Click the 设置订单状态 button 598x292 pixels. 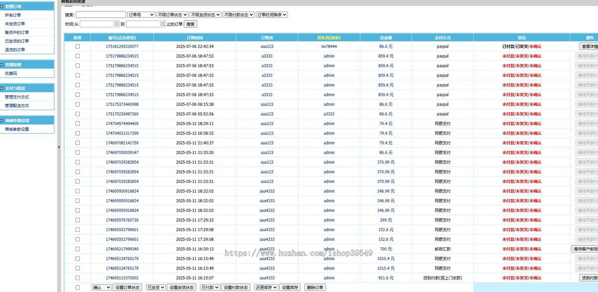(x=128, y=288)
